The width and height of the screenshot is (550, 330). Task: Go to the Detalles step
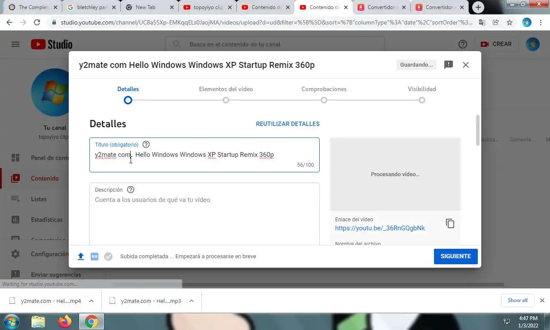[128, 95]
